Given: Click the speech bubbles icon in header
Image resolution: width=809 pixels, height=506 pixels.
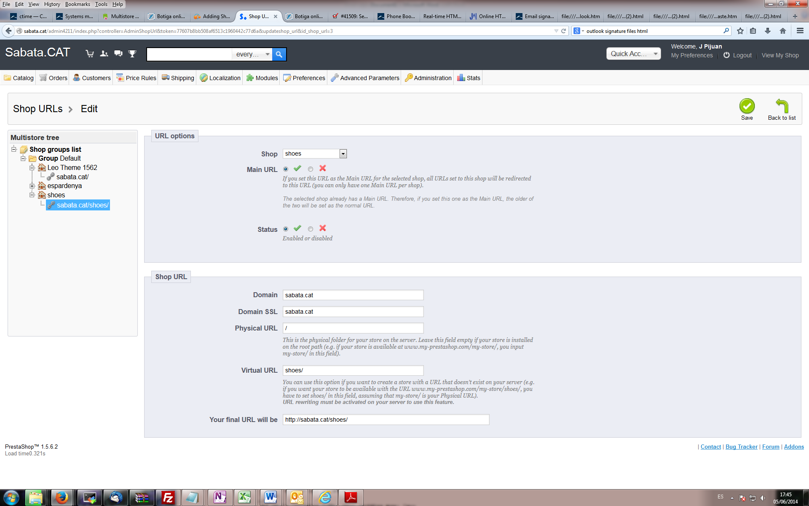Looking at the screenshot, I should click(118, 54).
